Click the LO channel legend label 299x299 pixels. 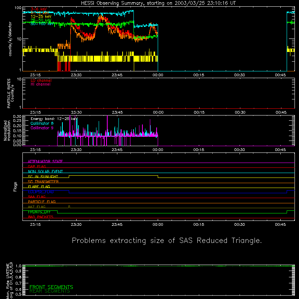point(41,80)
